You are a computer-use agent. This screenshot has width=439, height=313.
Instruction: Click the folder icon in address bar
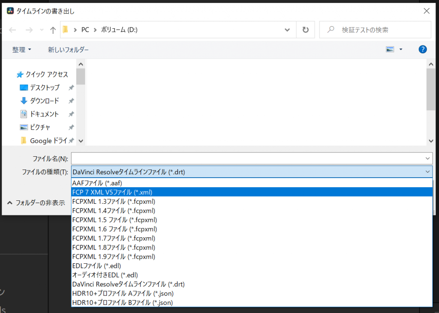coord(65,30)
